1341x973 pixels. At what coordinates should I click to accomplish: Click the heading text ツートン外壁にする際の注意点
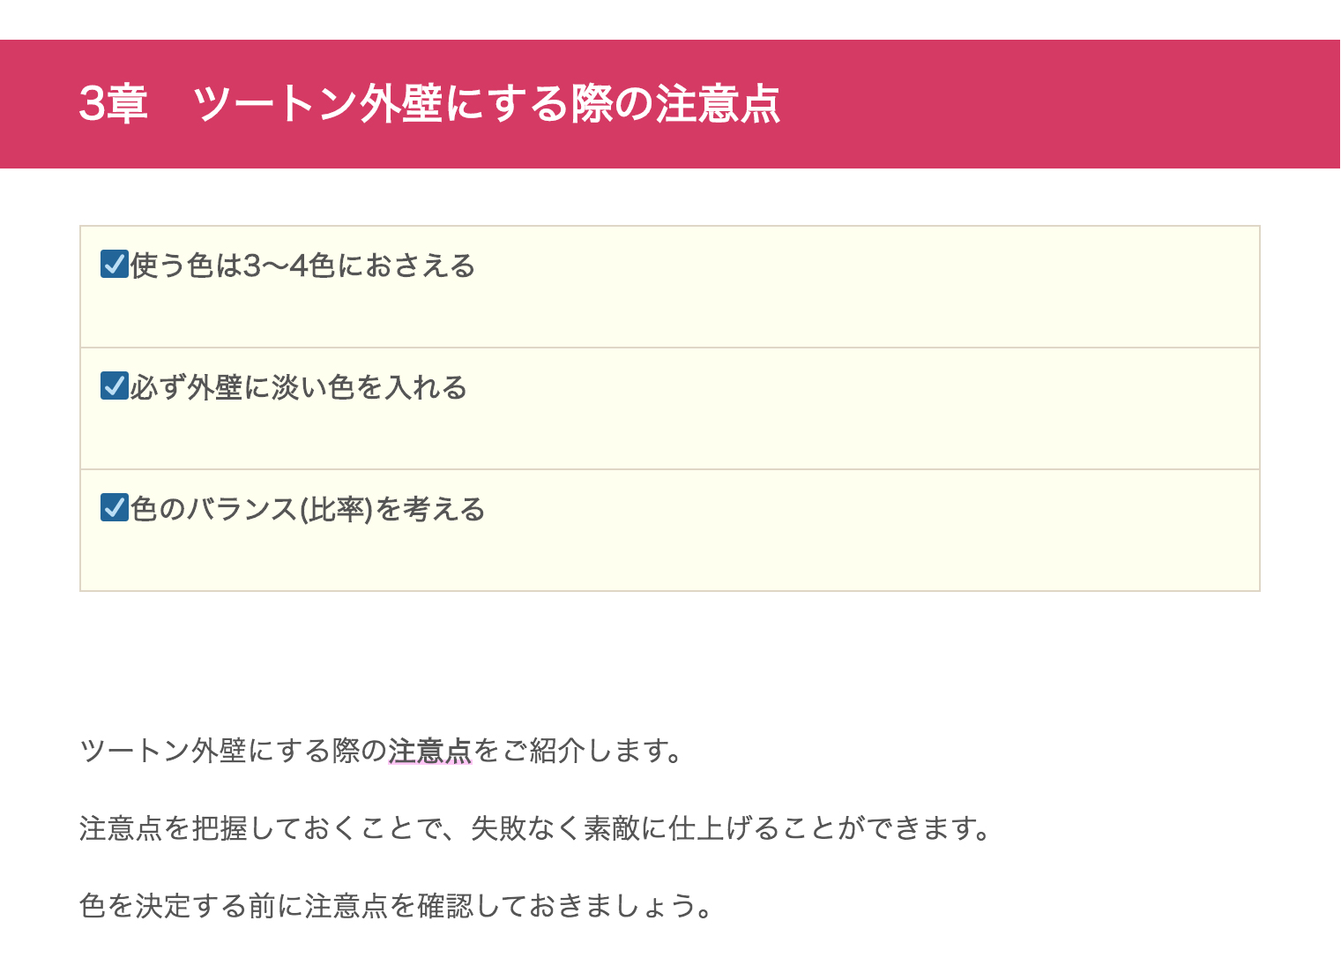coord(487,103)
